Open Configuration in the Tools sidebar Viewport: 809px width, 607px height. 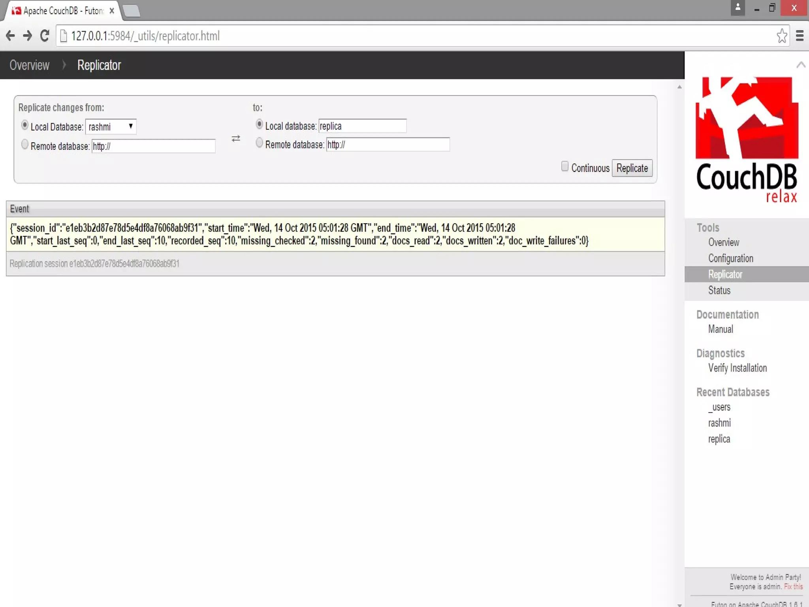(730, 258)
